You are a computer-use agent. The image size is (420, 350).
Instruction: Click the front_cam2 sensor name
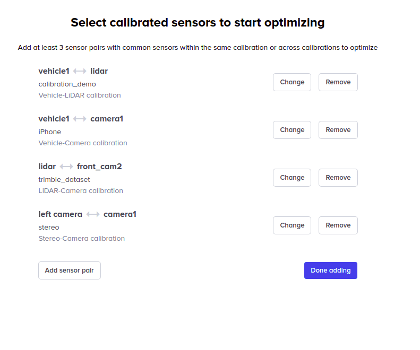pos(99,167)
